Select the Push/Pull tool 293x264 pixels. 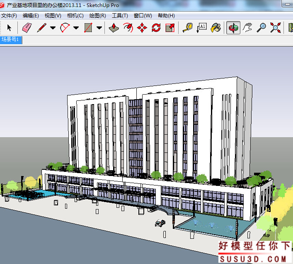[x=114, y=28]
